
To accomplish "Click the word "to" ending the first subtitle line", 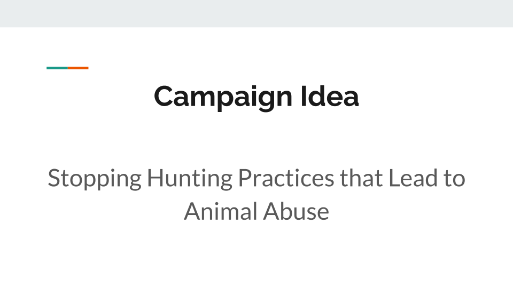I will (x=454, y=179).
